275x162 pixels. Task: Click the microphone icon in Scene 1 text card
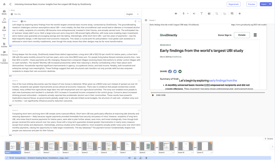135,21
